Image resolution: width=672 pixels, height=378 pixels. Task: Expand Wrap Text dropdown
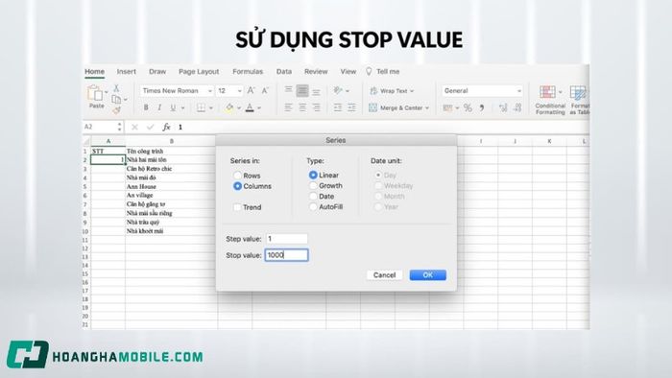point(412,91)
